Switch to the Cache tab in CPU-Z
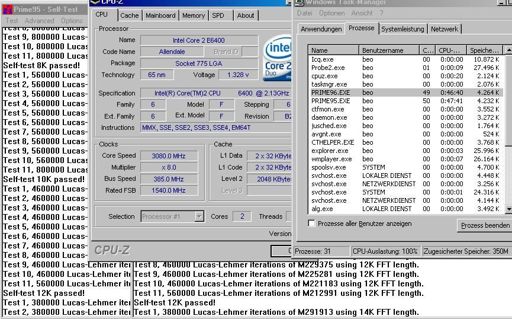This screenshot has width=512, height=319. click(129, 15)
